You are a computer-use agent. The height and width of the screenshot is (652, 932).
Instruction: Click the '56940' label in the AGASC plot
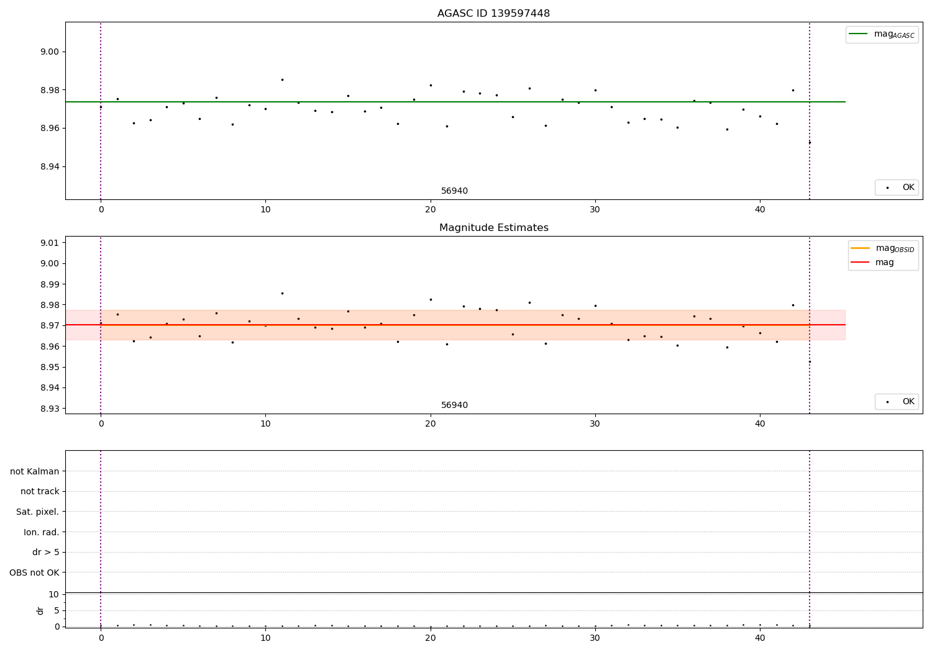click(454, 191)
